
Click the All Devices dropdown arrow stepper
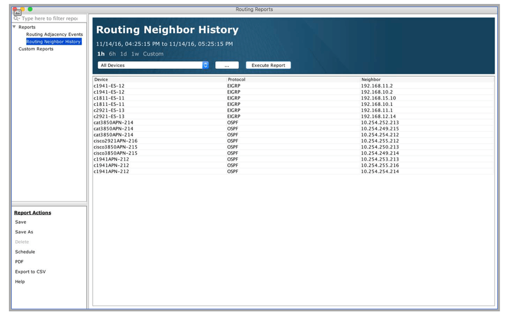pyautogui.click(x=205, y=66)
